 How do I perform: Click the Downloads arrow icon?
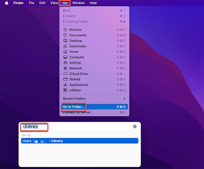[65, 46]
